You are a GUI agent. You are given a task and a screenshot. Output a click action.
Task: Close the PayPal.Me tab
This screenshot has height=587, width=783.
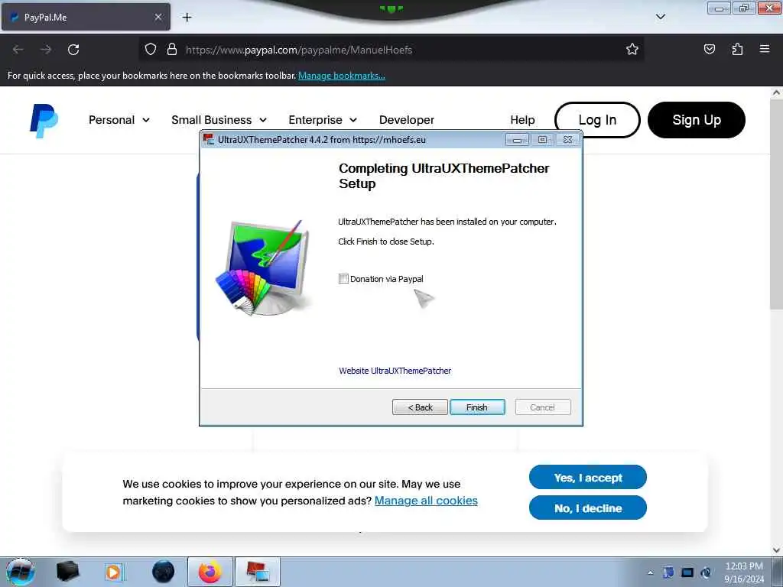pyautogui.click(x=158, y=17)
